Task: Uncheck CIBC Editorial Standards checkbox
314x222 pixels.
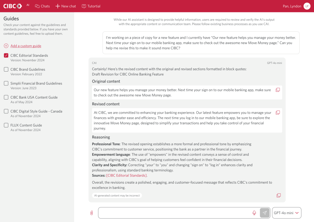Action: [6, 56]
